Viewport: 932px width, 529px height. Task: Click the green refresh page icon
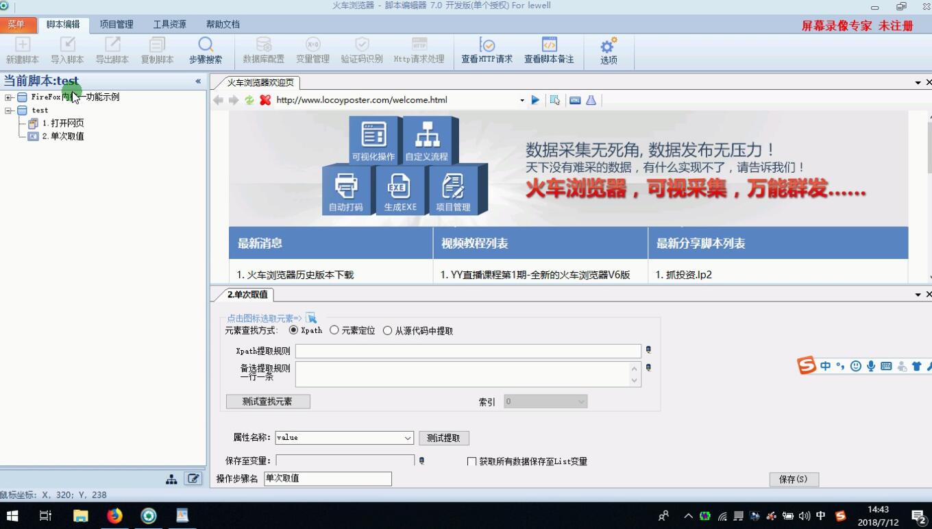click(249, 100)
